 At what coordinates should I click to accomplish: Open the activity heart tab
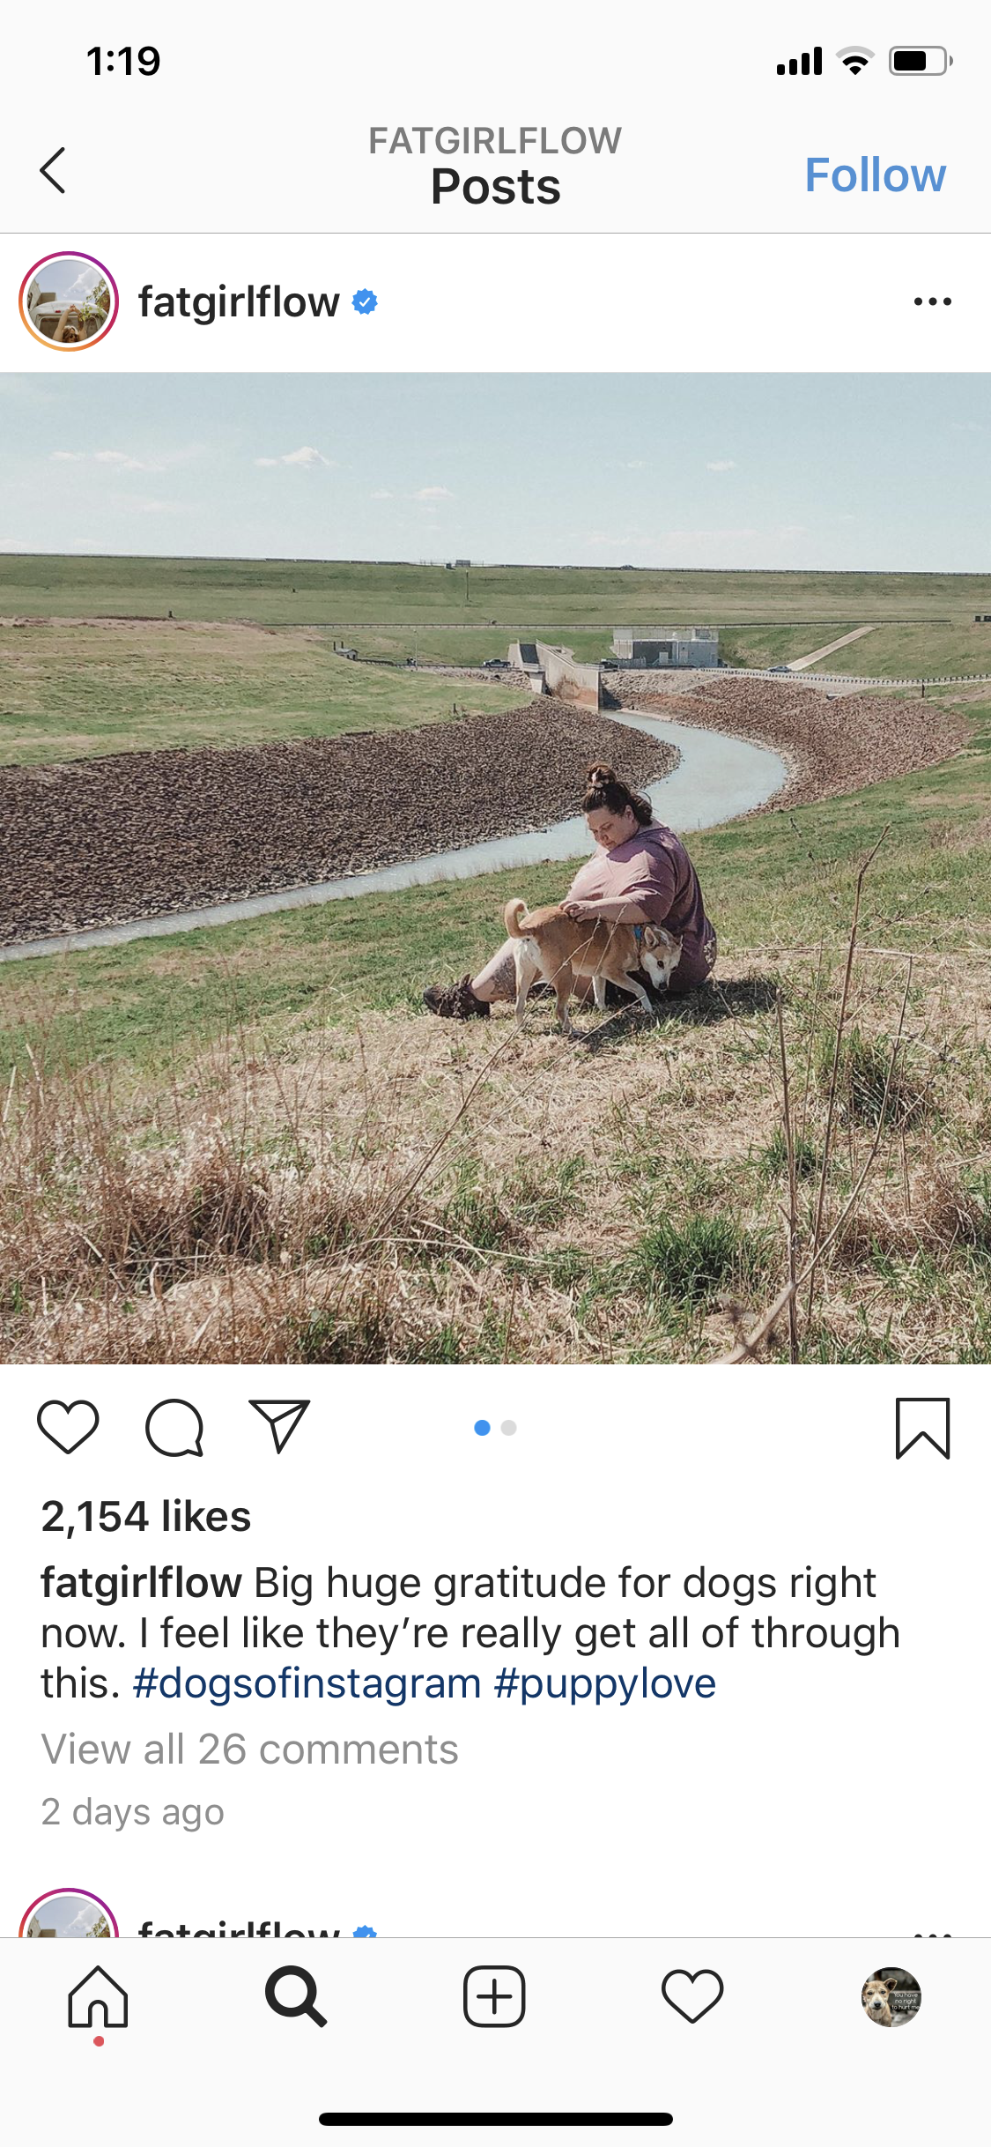692,1997
